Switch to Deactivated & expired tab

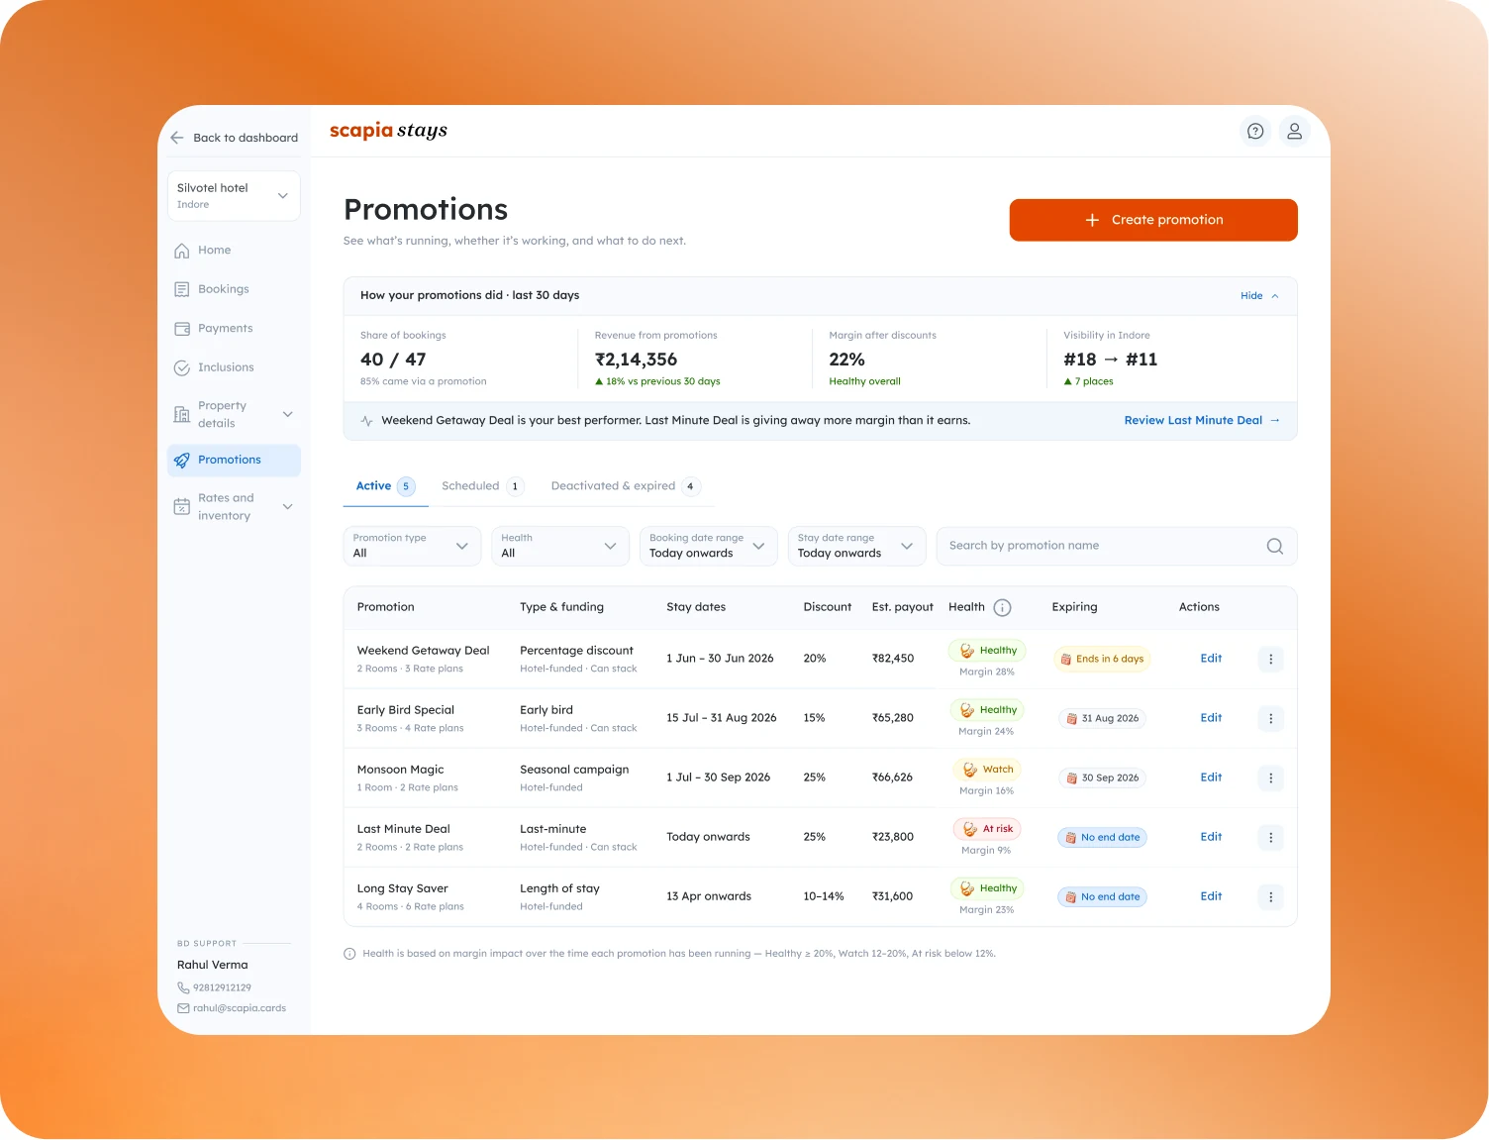626,486
